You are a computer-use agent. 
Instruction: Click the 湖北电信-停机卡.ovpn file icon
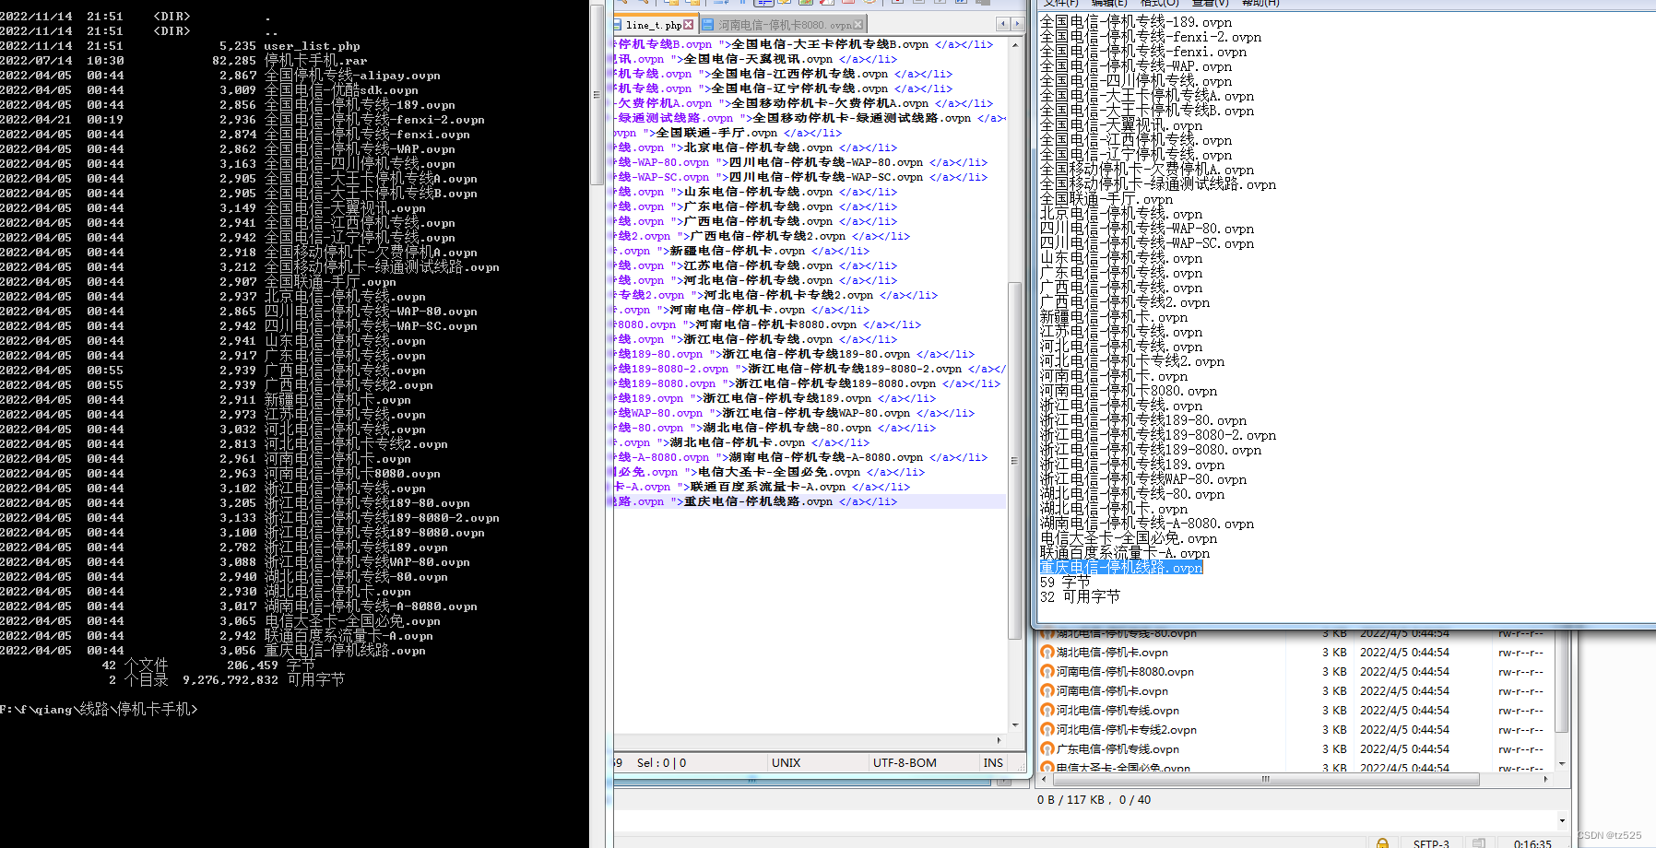1047,652
